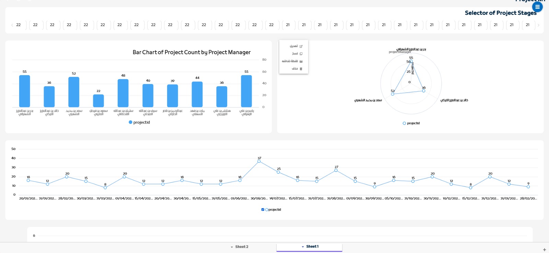Select the leftmost 22 stage chip
The height and width of the screenshot is (253, 549).
point(19,25)
